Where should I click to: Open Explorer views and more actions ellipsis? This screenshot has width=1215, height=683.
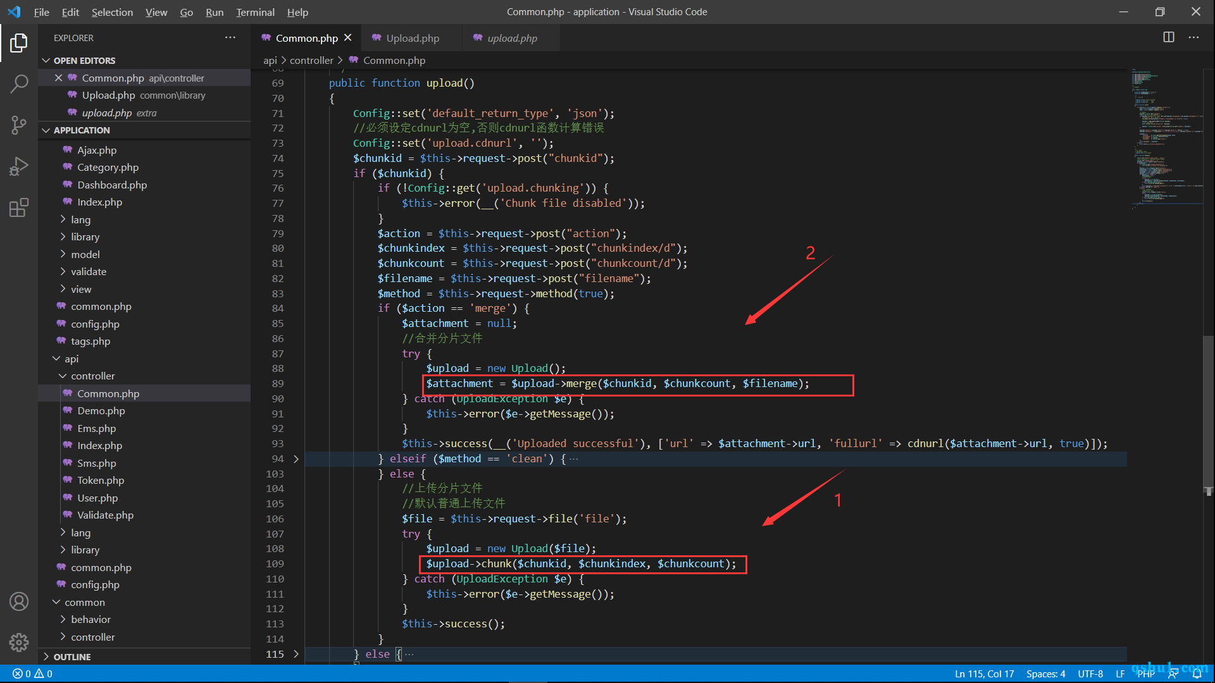[x=230, y=37]
